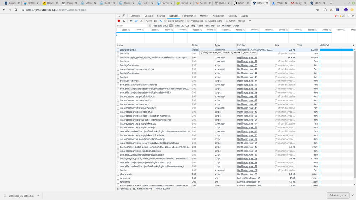Open the Sources tab
This screenshot has width=356, height=200.
(161, 16)
